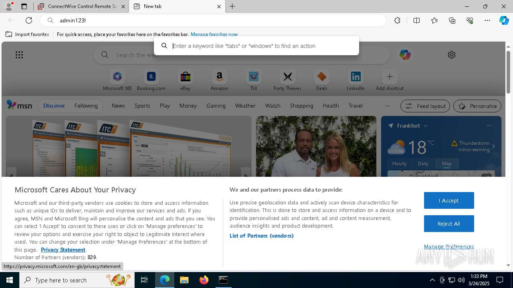Close the ConnectWise Control tab
Viewport: 513px width, 288px height.
coord(123,6)
